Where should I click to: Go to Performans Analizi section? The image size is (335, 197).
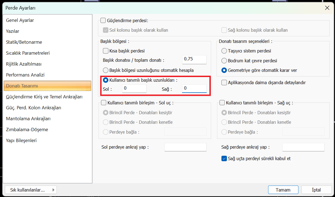(25, 75)
